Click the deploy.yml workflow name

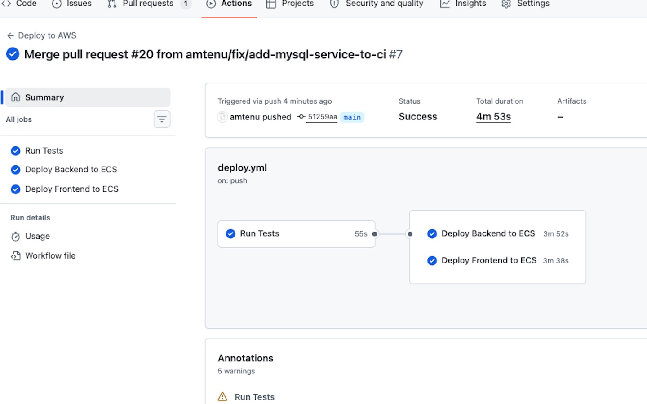tap(242, 168)
